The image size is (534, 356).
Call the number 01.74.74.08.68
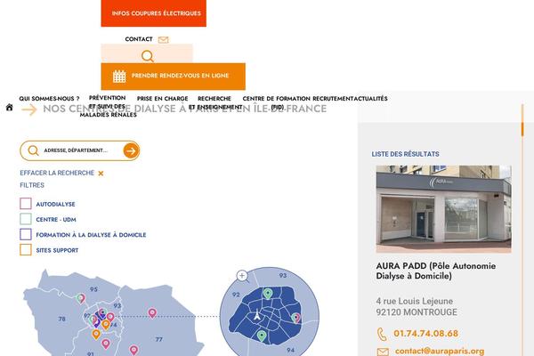point(425,334)
